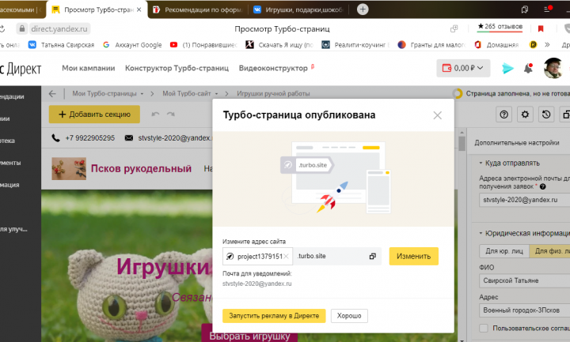Screen dimensions: 570x342
Task: Open version history clock icon
Action: point(546,115)
